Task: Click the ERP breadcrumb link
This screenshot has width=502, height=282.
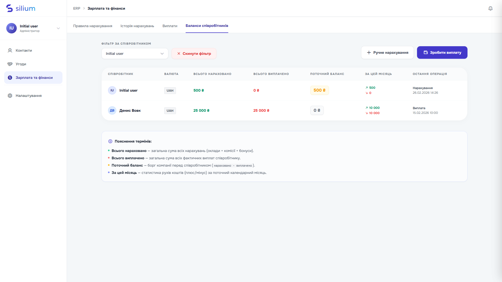Action: point(77,8)
